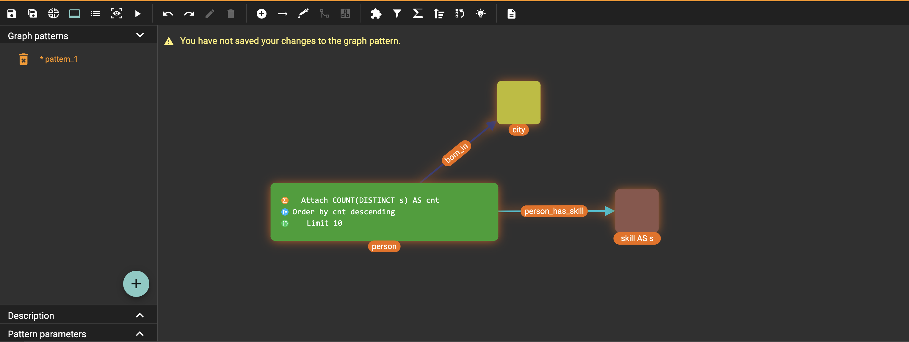
Task: Toggle the list view icon
Action: (95, 14)
